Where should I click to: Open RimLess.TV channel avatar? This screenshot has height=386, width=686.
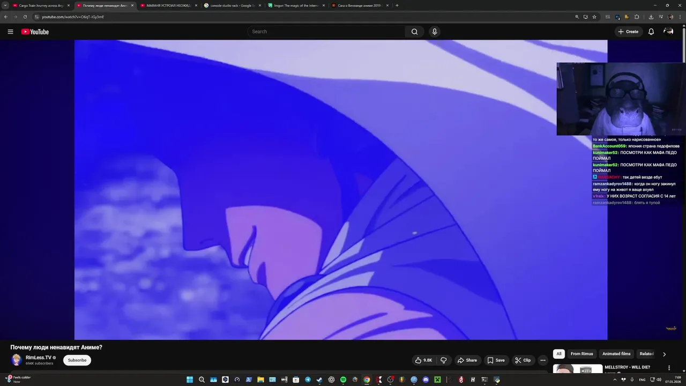coord(17,360)
